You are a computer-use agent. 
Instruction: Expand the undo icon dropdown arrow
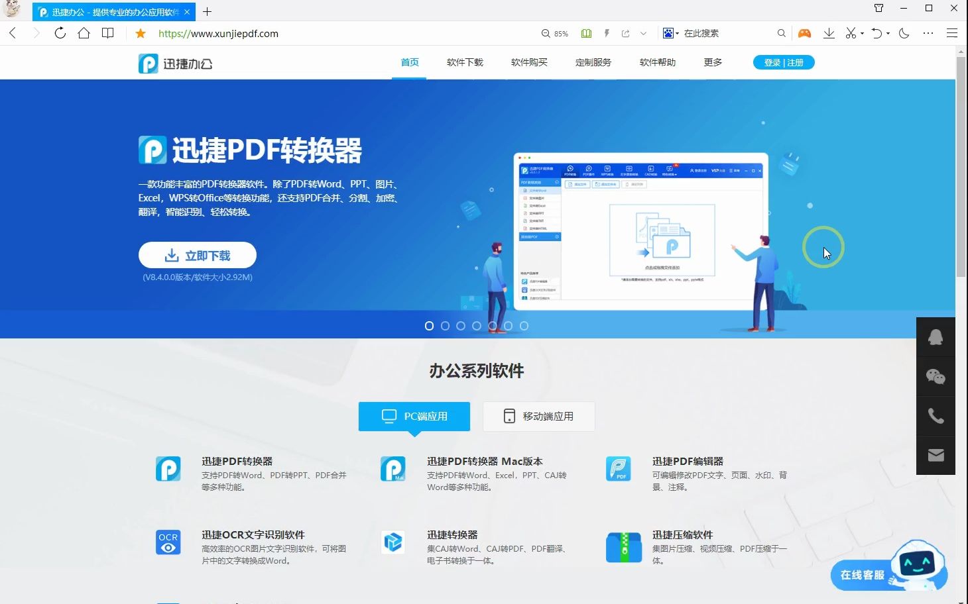click(x=888, y=33)
